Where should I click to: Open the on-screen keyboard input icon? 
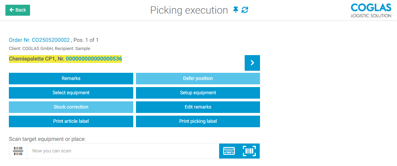click(229, 151)
